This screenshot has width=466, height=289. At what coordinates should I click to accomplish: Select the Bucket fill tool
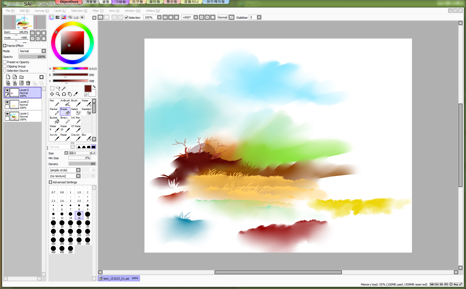tap(54, 120)
